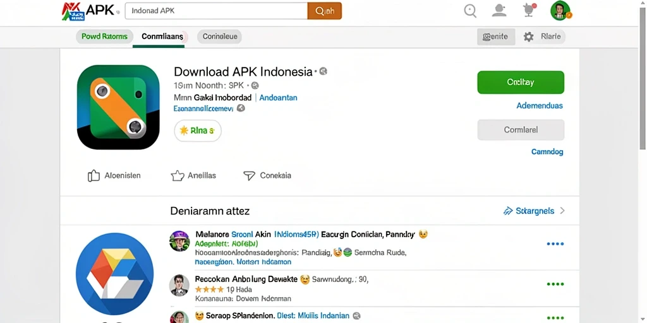Switch to the Powd Ratoms tab
The height and width of the screenshot is (323, 647).
[104, 37]
